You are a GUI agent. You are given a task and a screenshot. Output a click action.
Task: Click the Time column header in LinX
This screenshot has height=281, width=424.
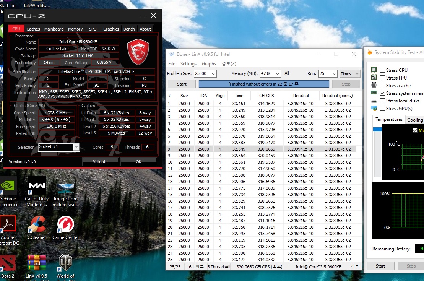click(x=239, y=96)
